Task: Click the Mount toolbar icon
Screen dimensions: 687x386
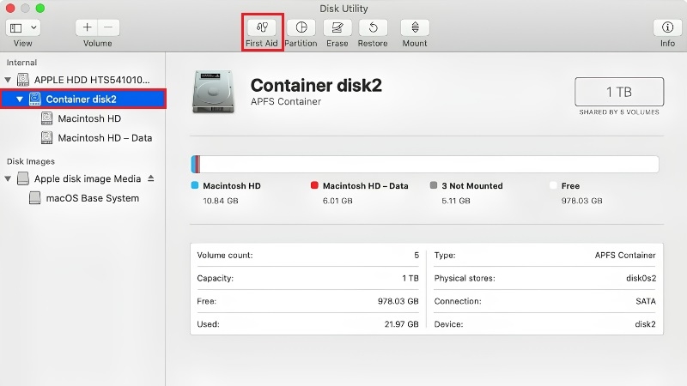Action: [415, 27]
